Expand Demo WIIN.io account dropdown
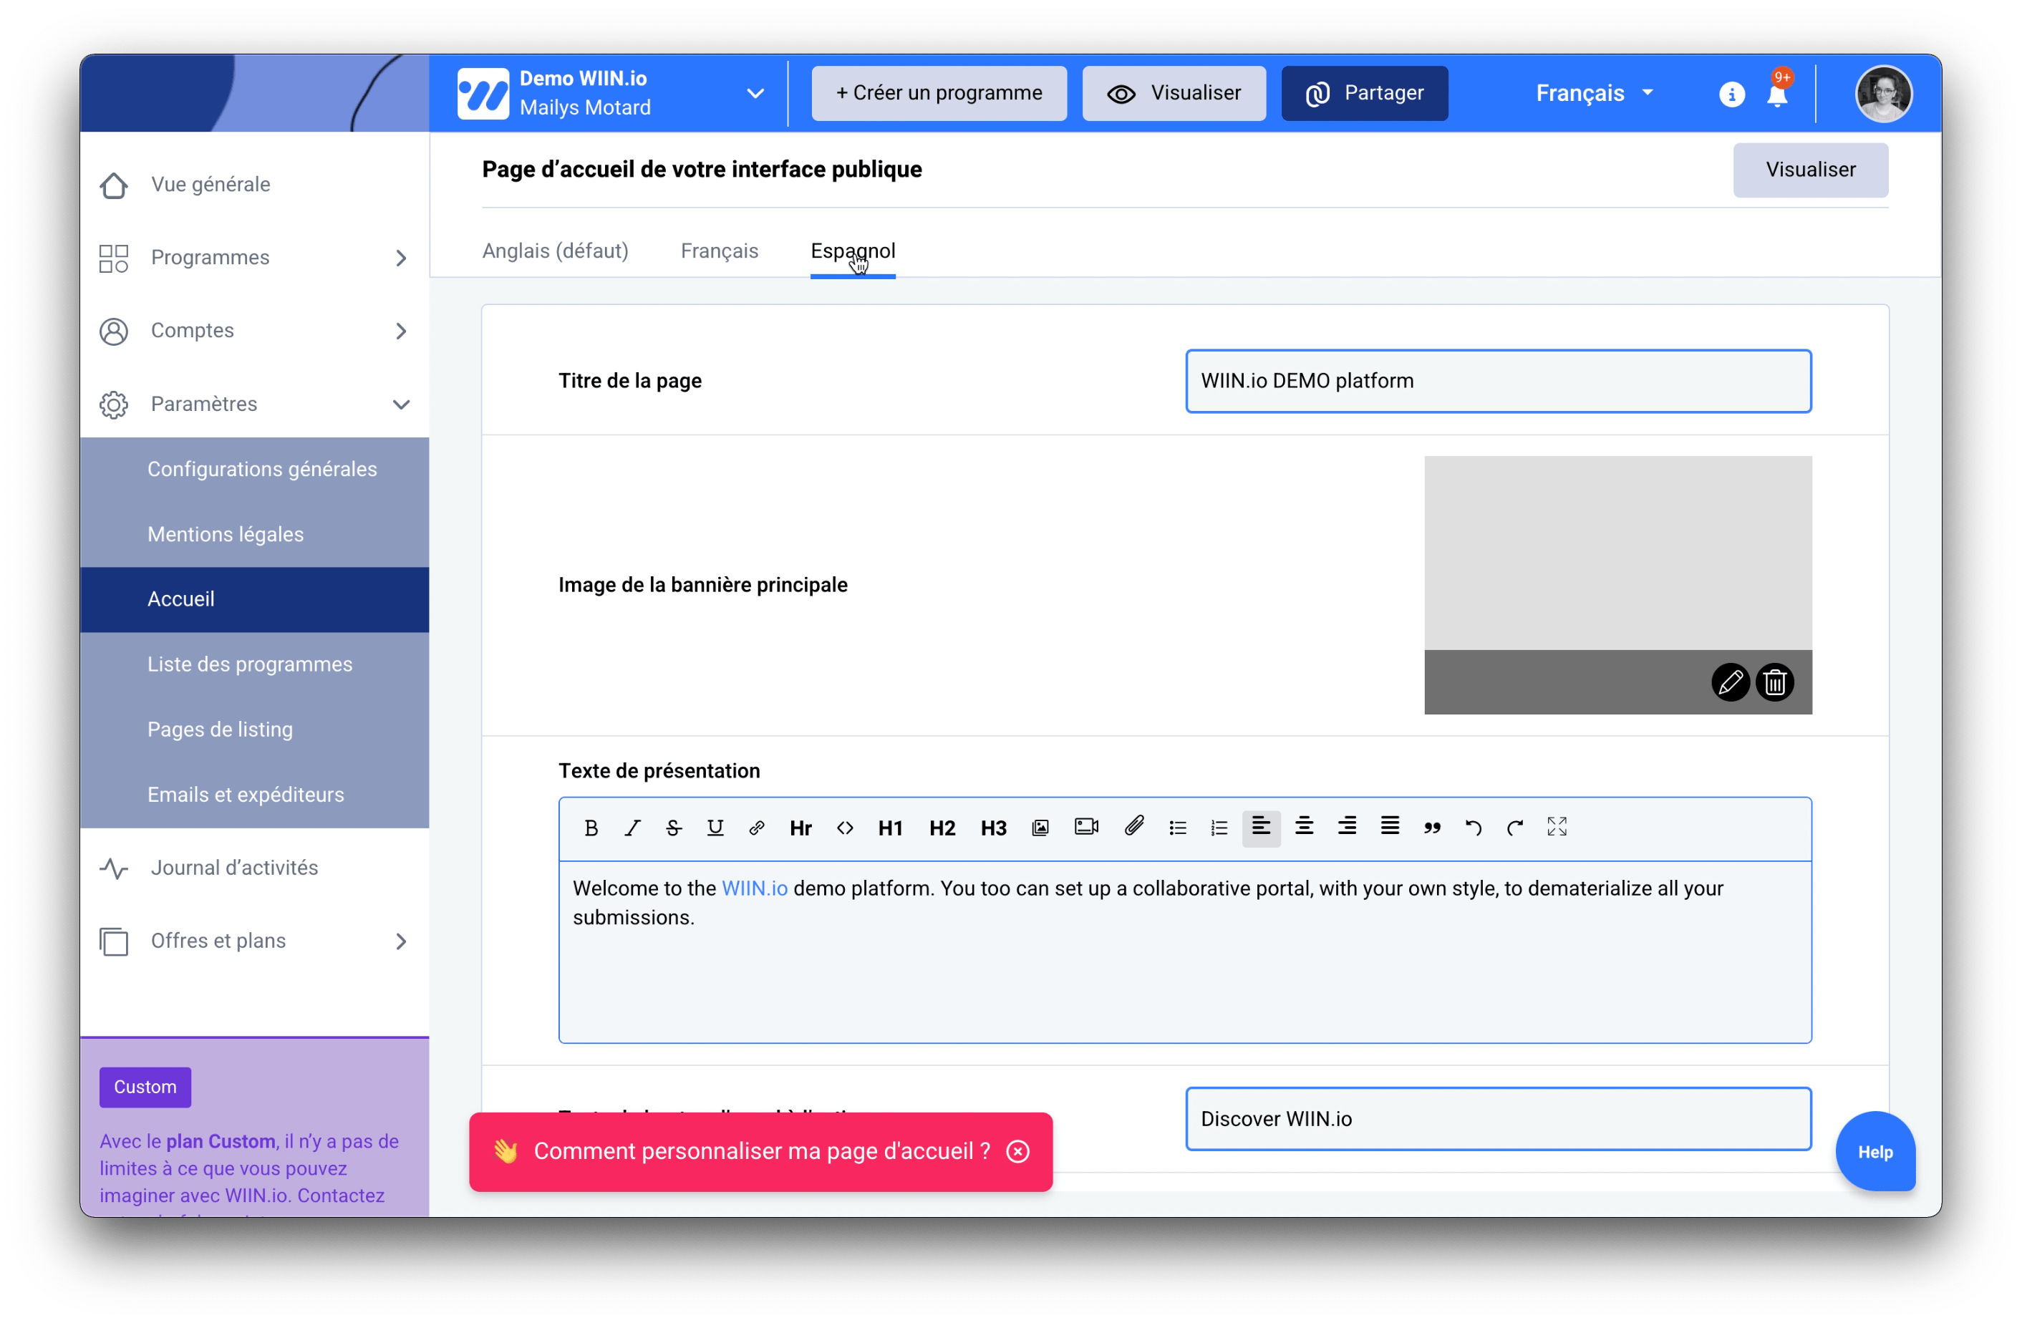Screen dimensions: 2022x1323 [x=755, y=94]
